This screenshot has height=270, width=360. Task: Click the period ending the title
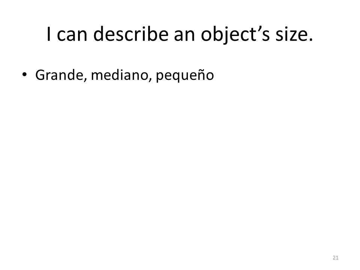pos(311,40)
